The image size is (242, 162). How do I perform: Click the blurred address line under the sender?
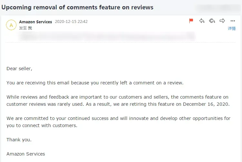coord(107,37)
